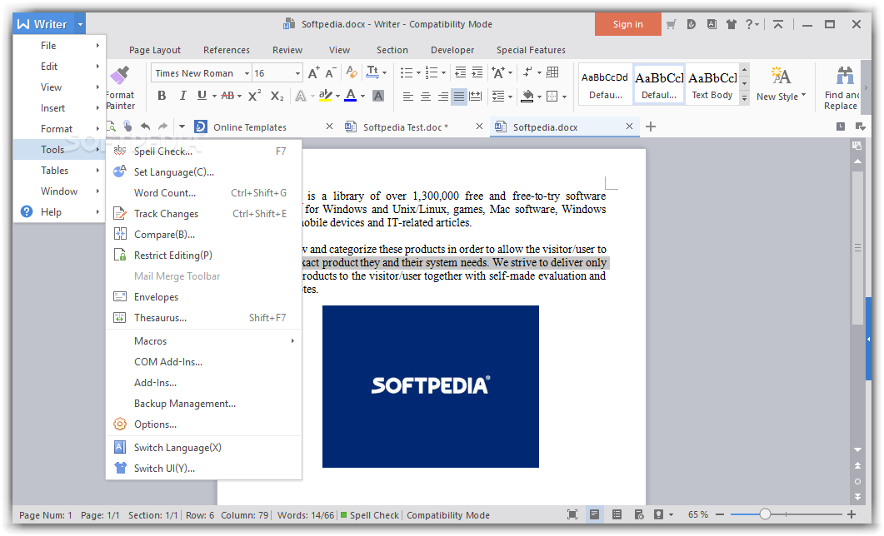884x536 pixels.
Task: Open the font name dropdown
Action: tap(247, 73)
